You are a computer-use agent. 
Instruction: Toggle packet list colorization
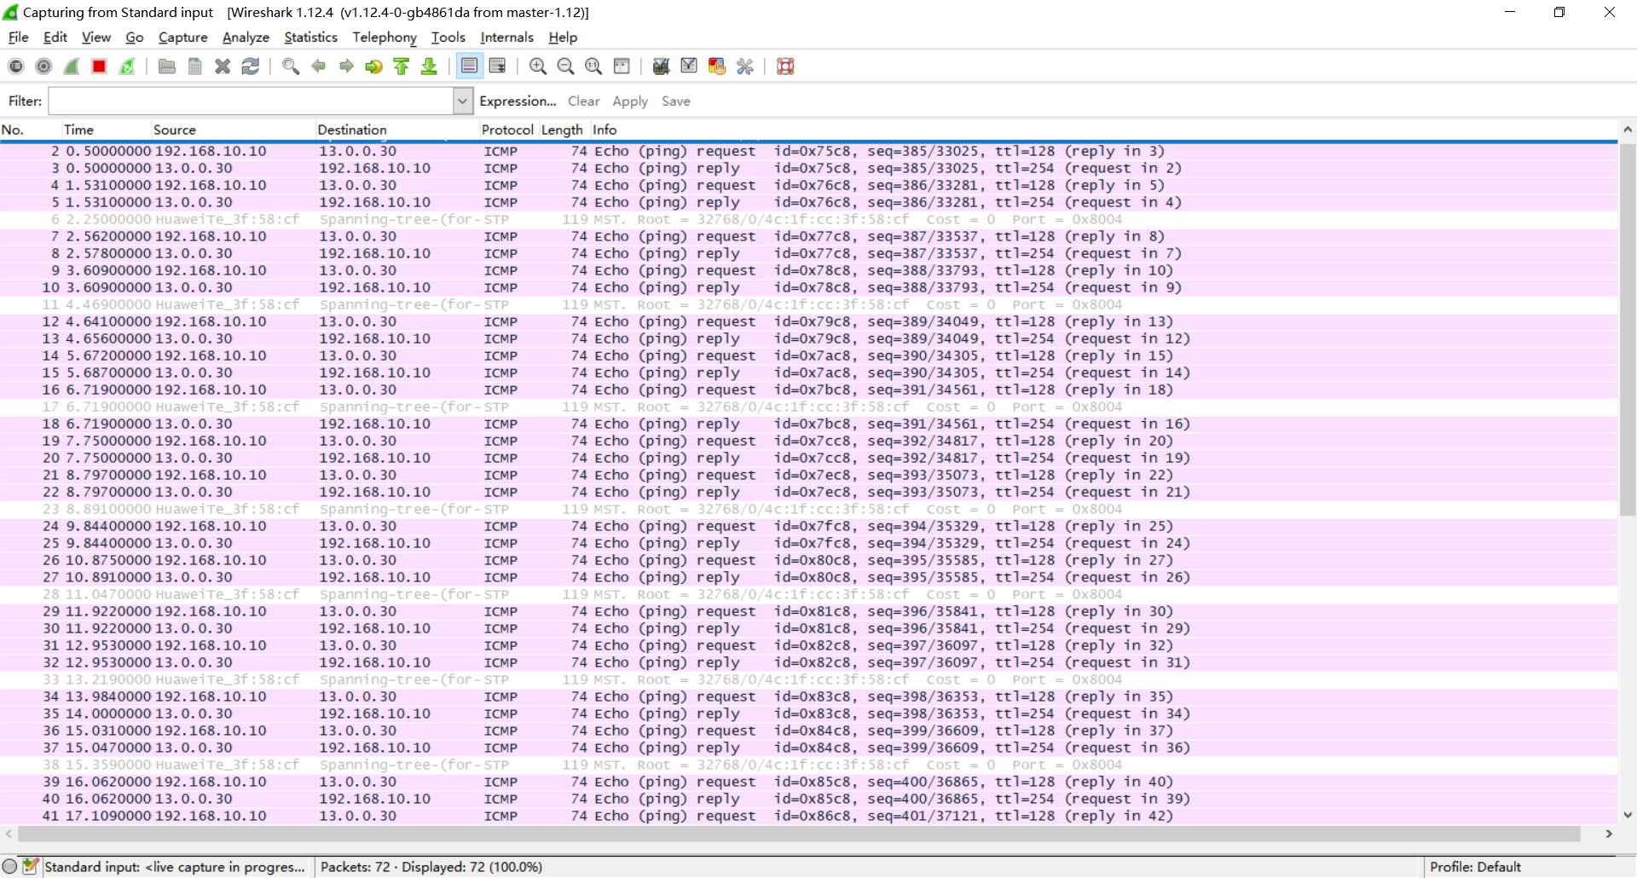469,66
